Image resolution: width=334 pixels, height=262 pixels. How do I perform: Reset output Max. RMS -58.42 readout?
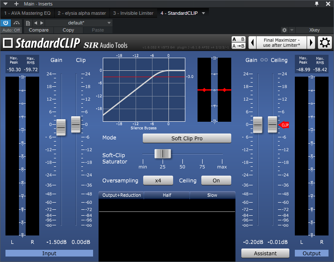pyautogui.click(x=320, y=70)
